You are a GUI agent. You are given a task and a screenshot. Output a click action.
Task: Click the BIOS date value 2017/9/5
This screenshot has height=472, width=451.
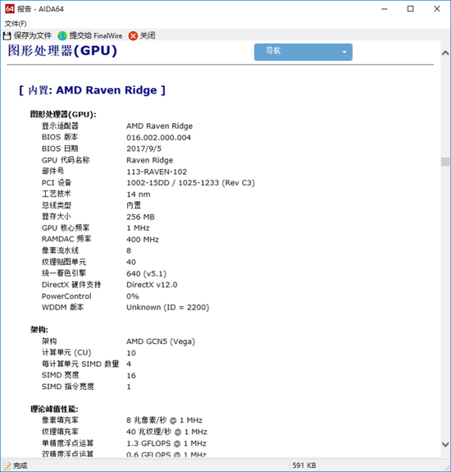143,149
